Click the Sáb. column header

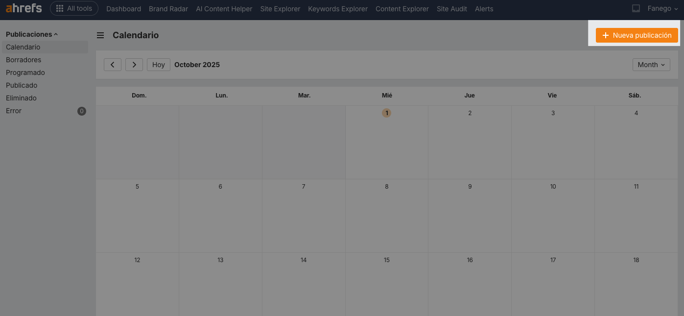(x=635, y=96)
